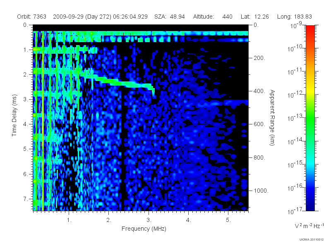
Task: Click the '10⁻¹⁰' color scale label
Action: pyautogui.click(x=295, y=48)
